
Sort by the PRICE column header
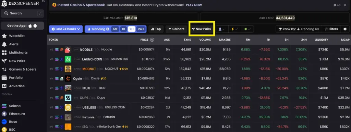coord(144,40)
